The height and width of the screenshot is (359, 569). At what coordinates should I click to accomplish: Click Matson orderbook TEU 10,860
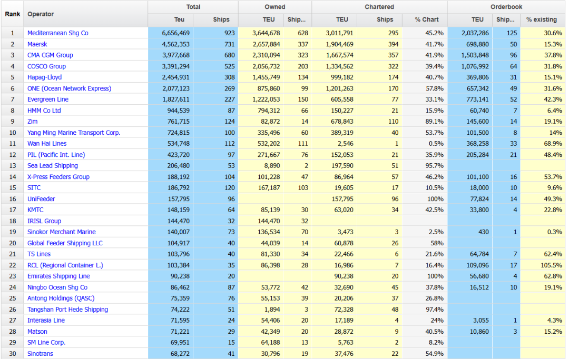click(470, 332)
